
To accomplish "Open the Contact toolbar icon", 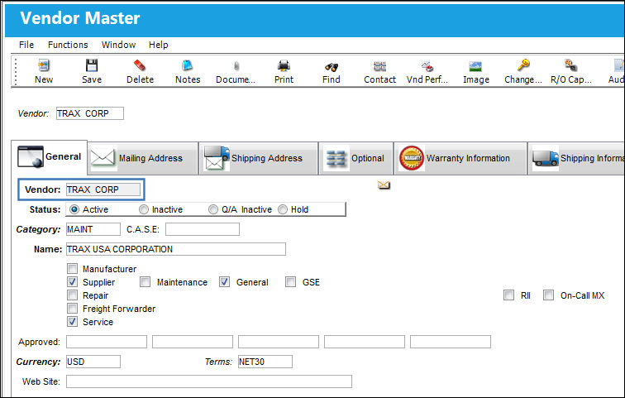I will pyautogui.click(x=379, y=66).
